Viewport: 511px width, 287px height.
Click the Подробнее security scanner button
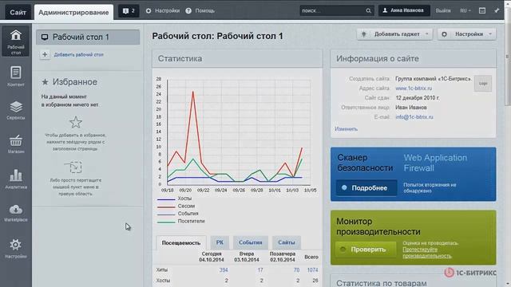click(366, 188)
